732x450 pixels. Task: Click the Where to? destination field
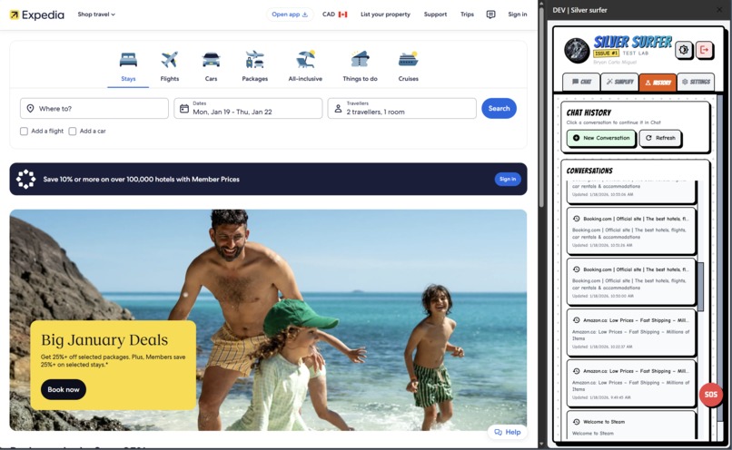click(94, 108)
